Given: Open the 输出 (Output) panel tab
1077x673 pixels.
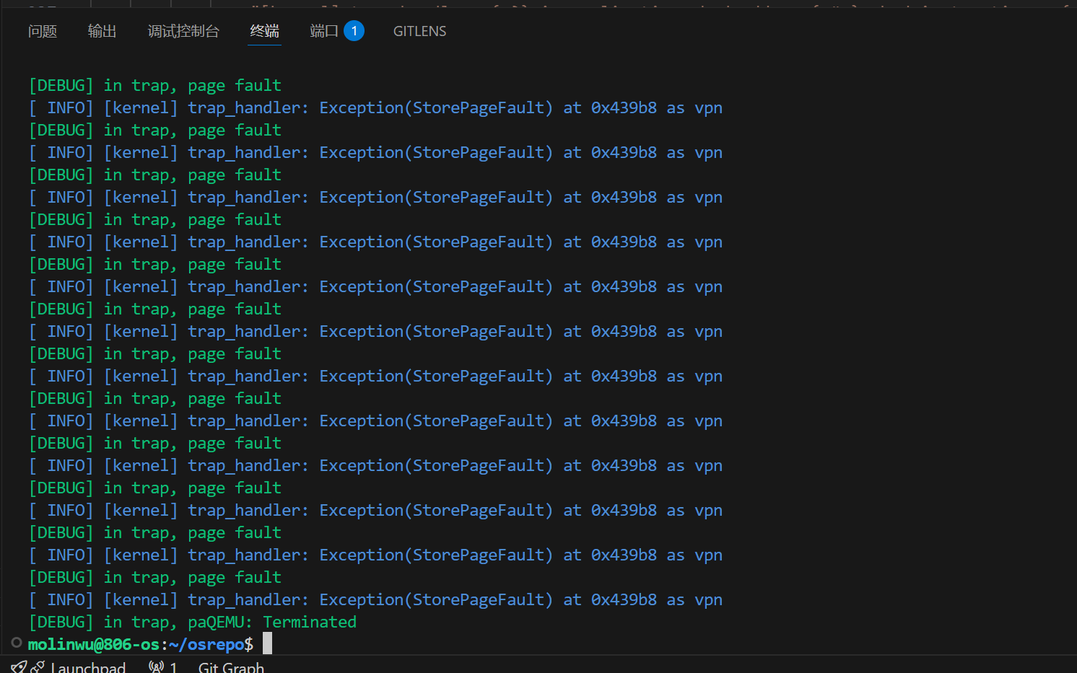Looking at the screenshot, I should click(x=102, y=31).
